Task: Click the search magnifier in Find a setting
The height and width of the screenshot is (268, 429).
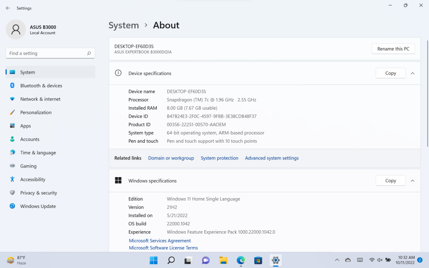Action: (89, 53)
